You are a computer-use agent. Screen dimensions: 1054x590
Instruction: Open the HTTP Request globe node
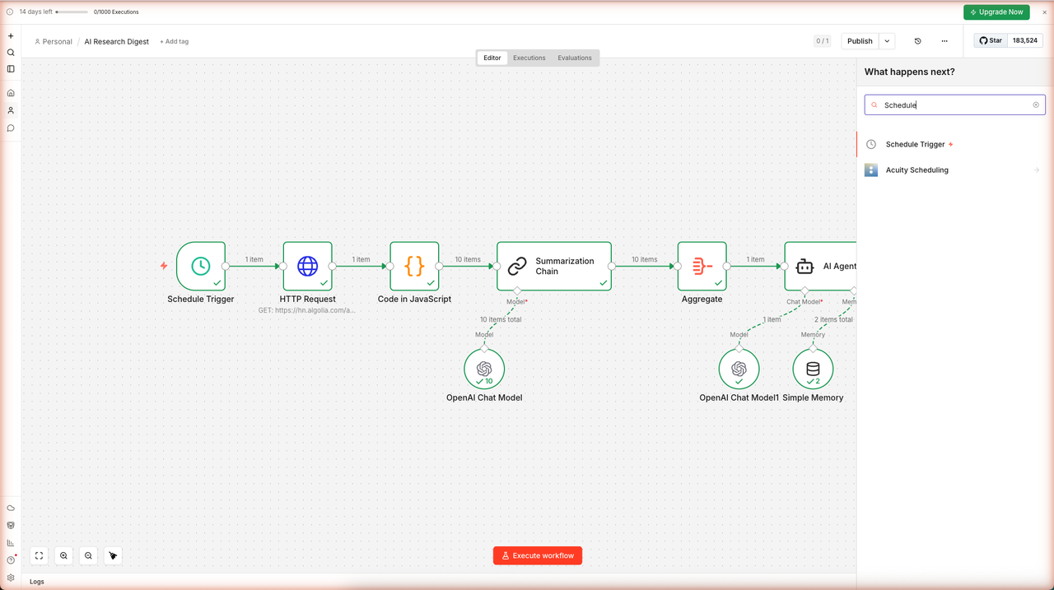tap(307, 266)
